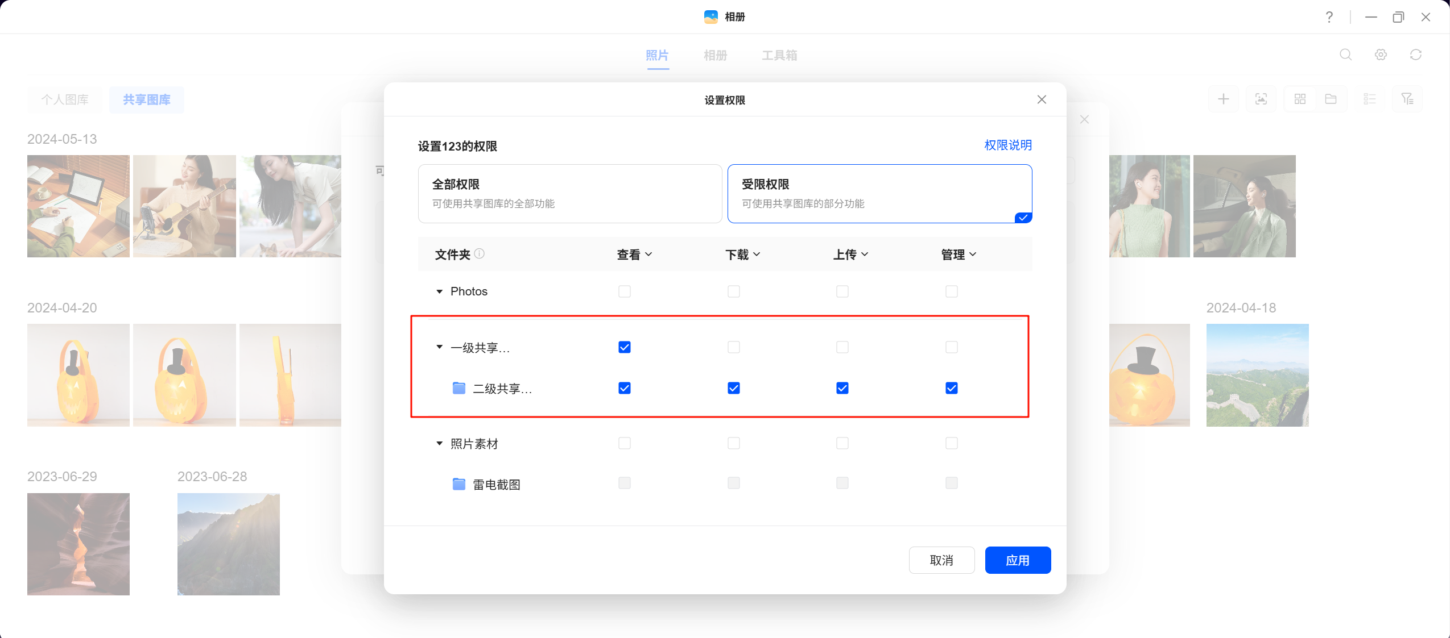This screenshot has width=1450, height=638.
Task: Click the folder view icon
Action: click(x=1331, y=99)
